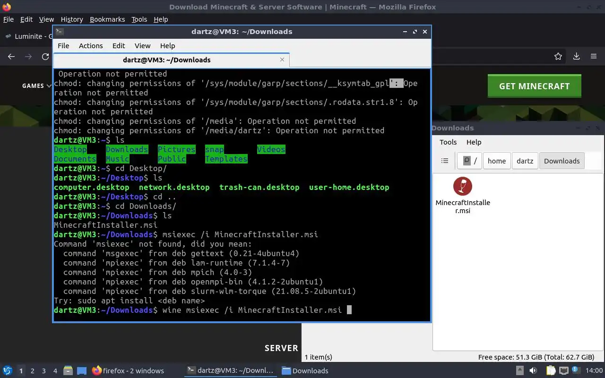The height and width of the screenshot is (378, 605).
Task: Bookmark this page with star icon
Action: 558,56
